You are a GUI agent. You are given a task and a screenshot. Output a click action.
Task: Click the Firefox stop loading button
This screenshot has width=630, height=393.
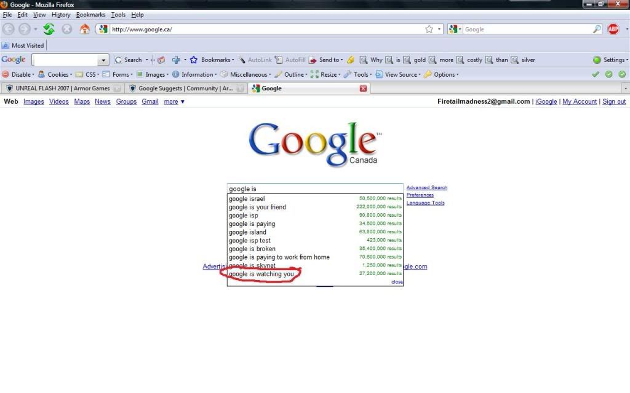(66, 29)
